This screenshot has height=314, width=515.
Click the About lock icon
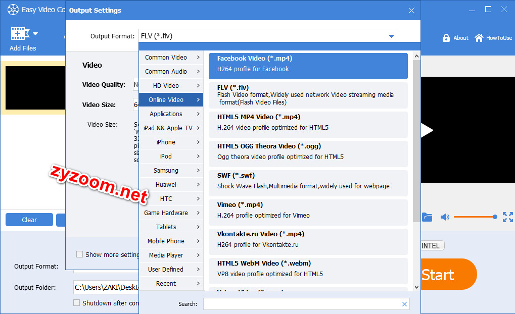point(446,38)
